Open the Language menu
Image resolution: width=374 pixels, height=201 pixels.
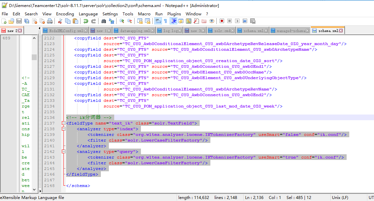tap(88, 14)
